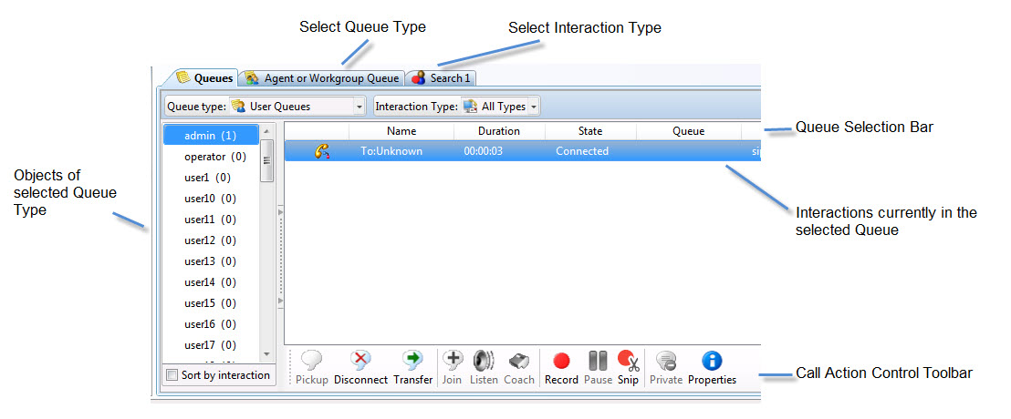The height and width of the screenshot is (419, 1011).
Task: Click the Transfer call icon
Action: tap(412, 362)
